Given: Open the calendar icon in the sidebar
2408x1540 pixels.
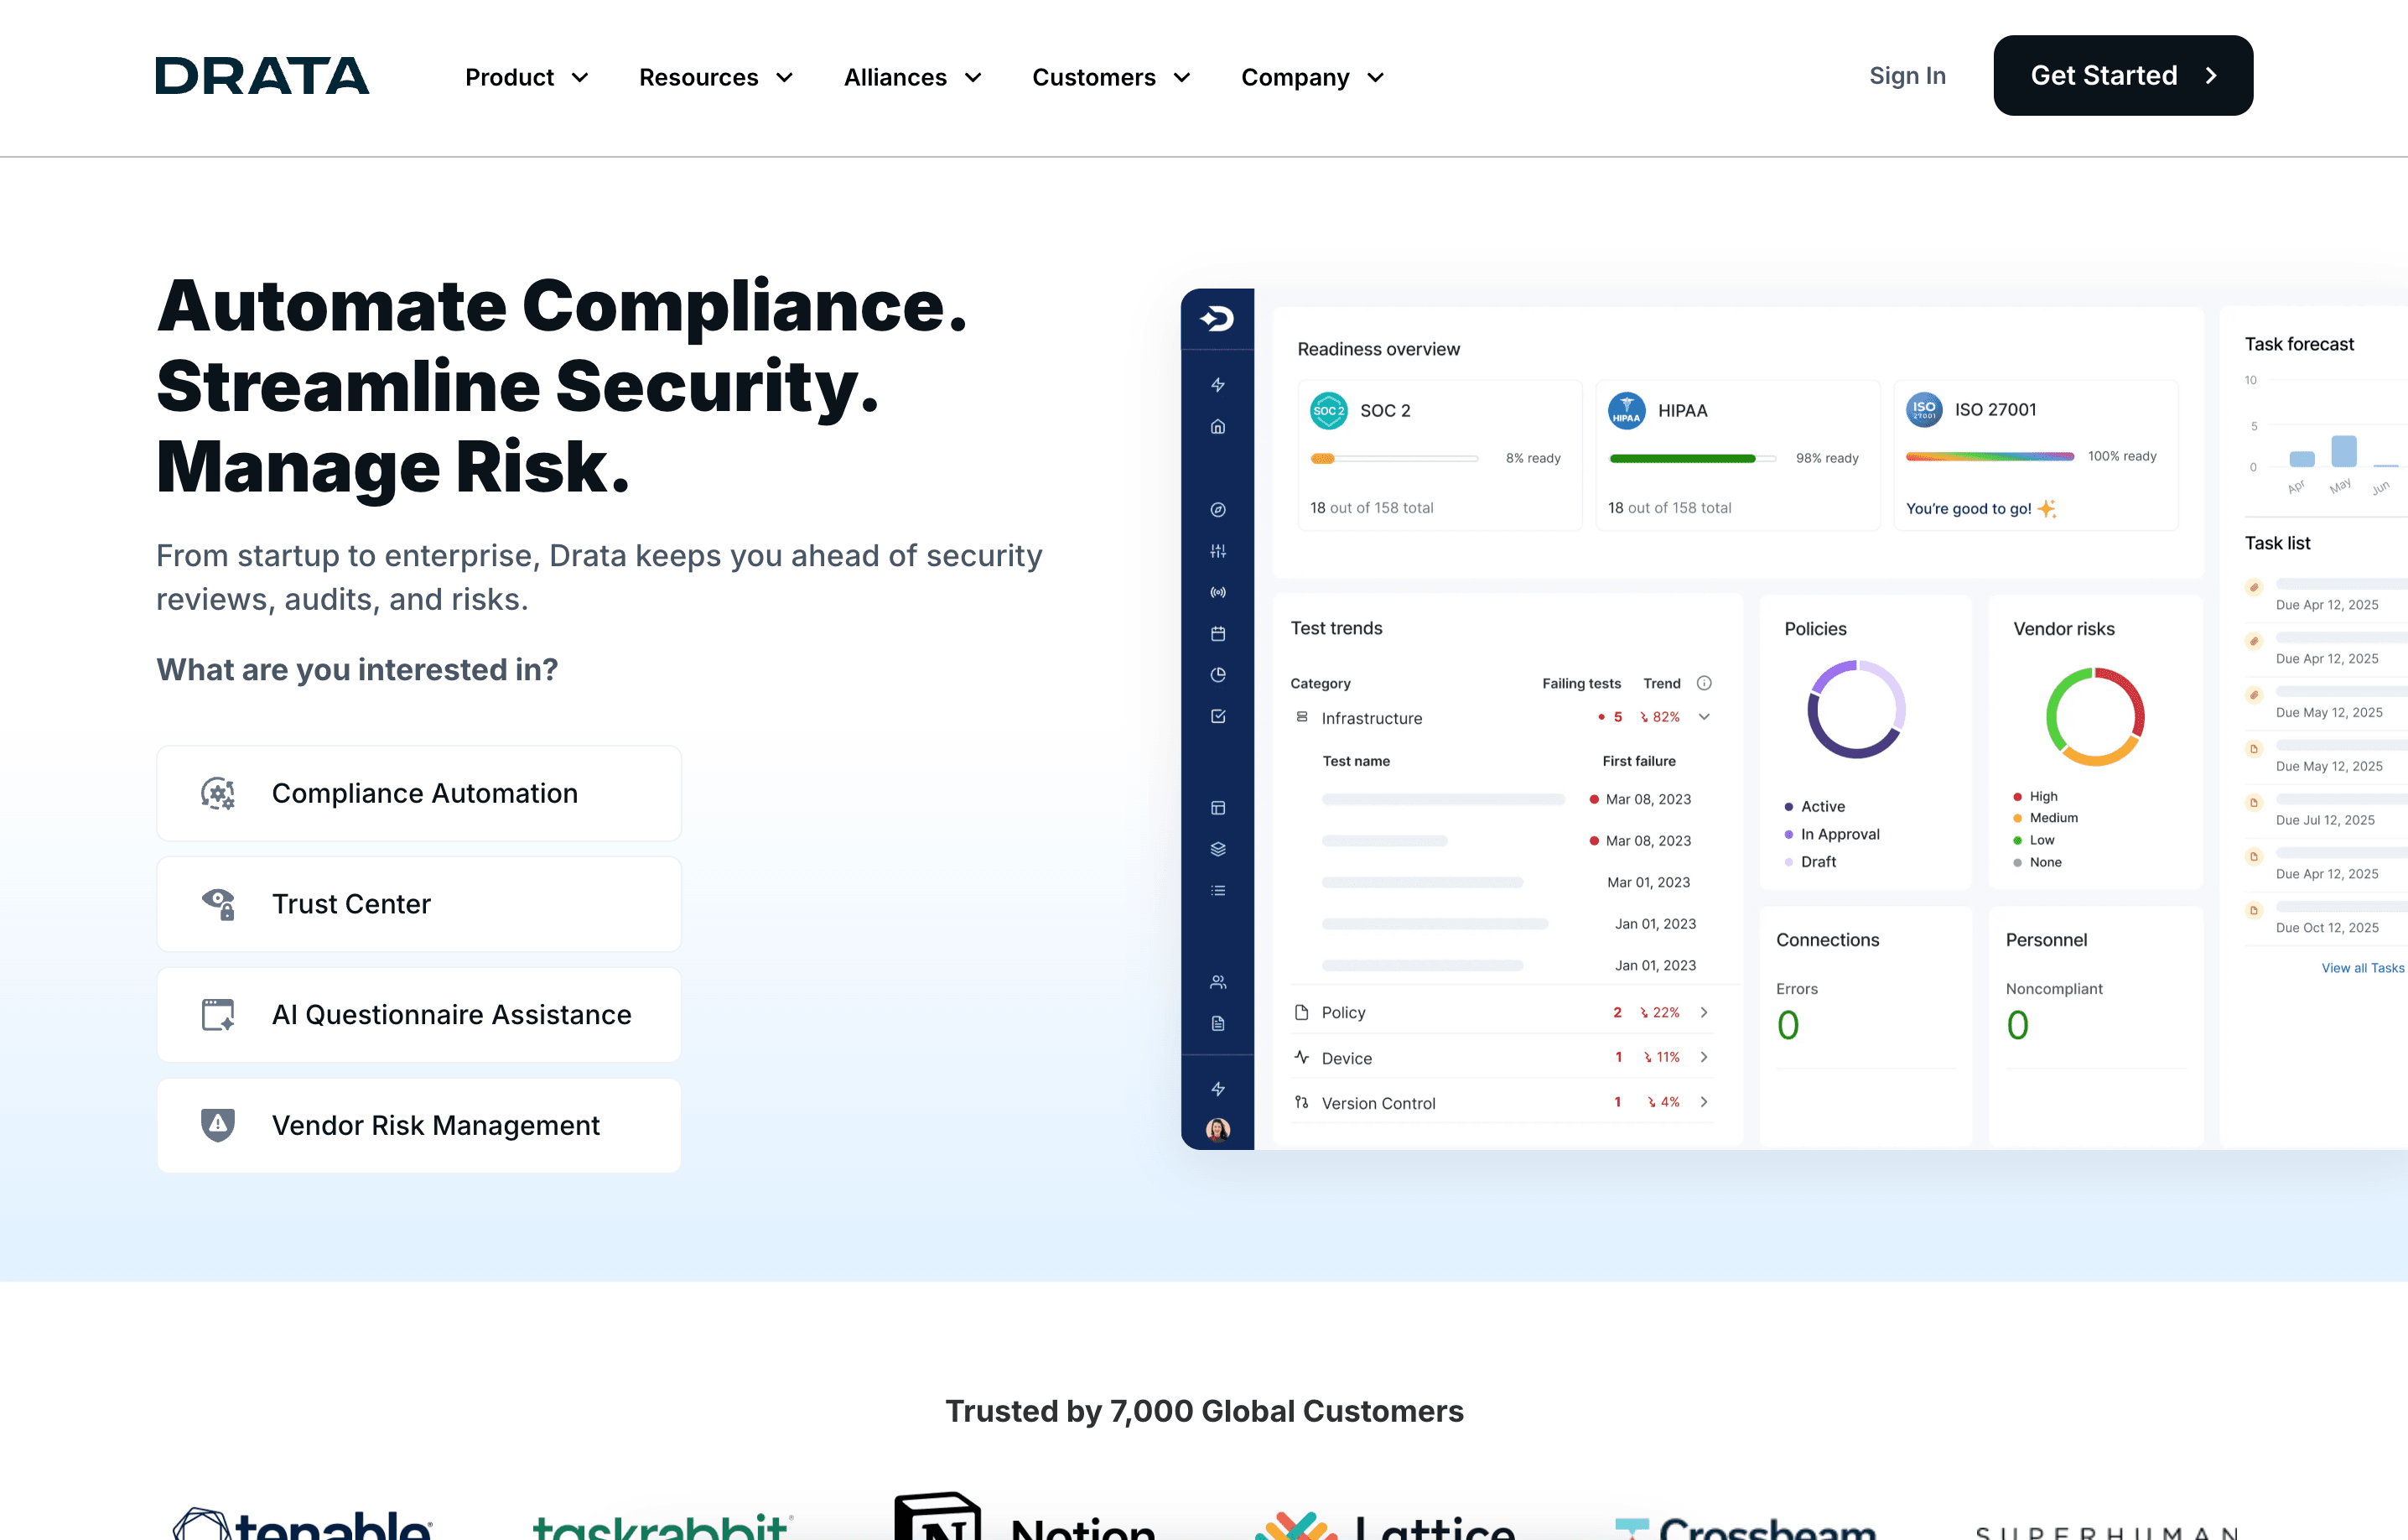Looking at the screenshot, I should pyautogui.click(x=1218, y=633).
